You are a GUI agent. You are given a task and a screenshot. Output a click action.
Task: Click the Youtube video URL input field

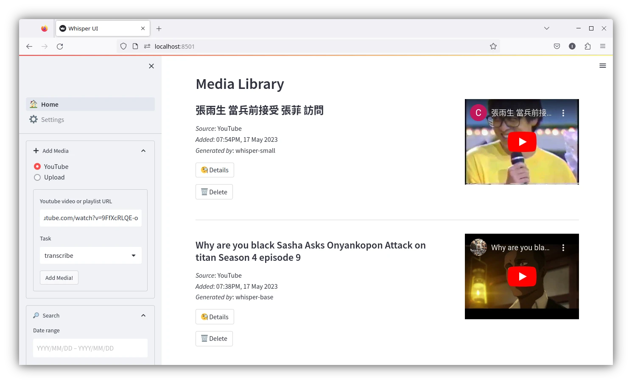[x=90, y=218]
